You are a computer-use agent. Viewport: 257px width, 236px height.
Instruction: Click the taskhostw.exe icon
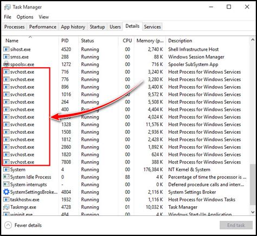point(7,199)
